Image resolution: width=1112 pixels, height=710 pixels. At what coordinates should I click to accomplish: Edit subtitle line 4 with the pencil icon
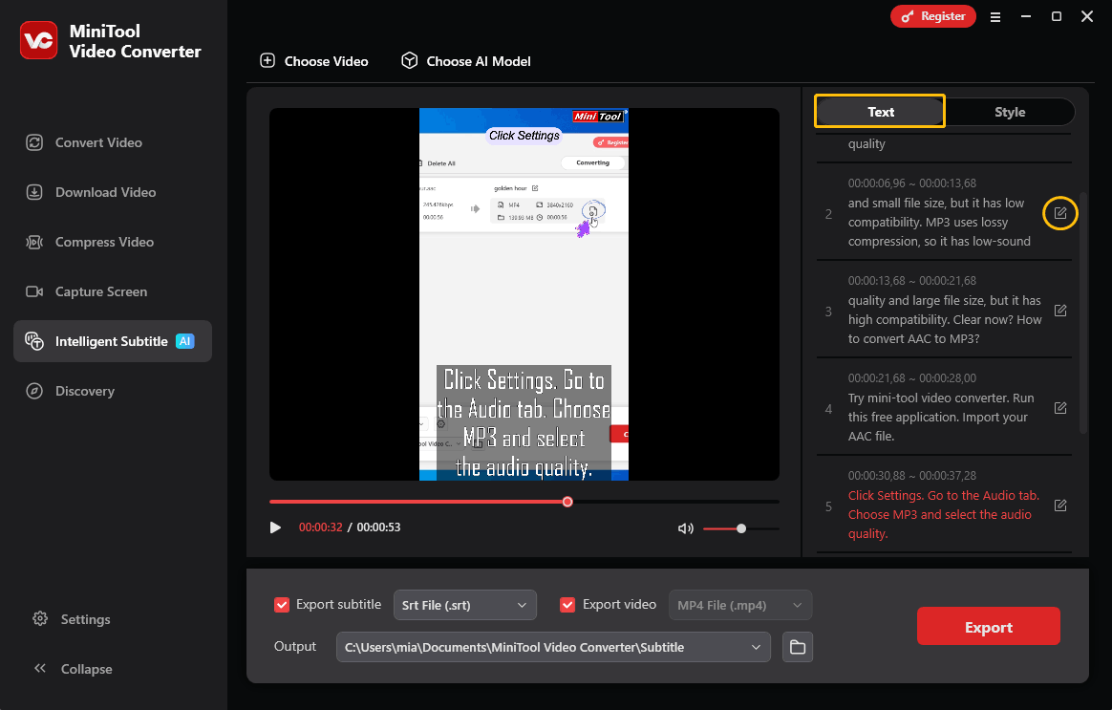coord(1060,408)
